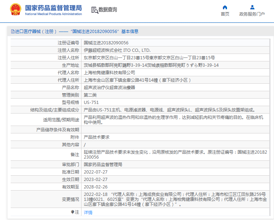Select the 代理人住所 address value

click(x=137, y=80)
